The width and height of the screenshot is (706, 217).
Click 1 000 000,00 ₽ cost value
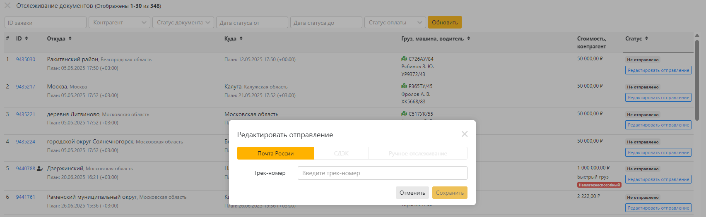coord(593,168)
